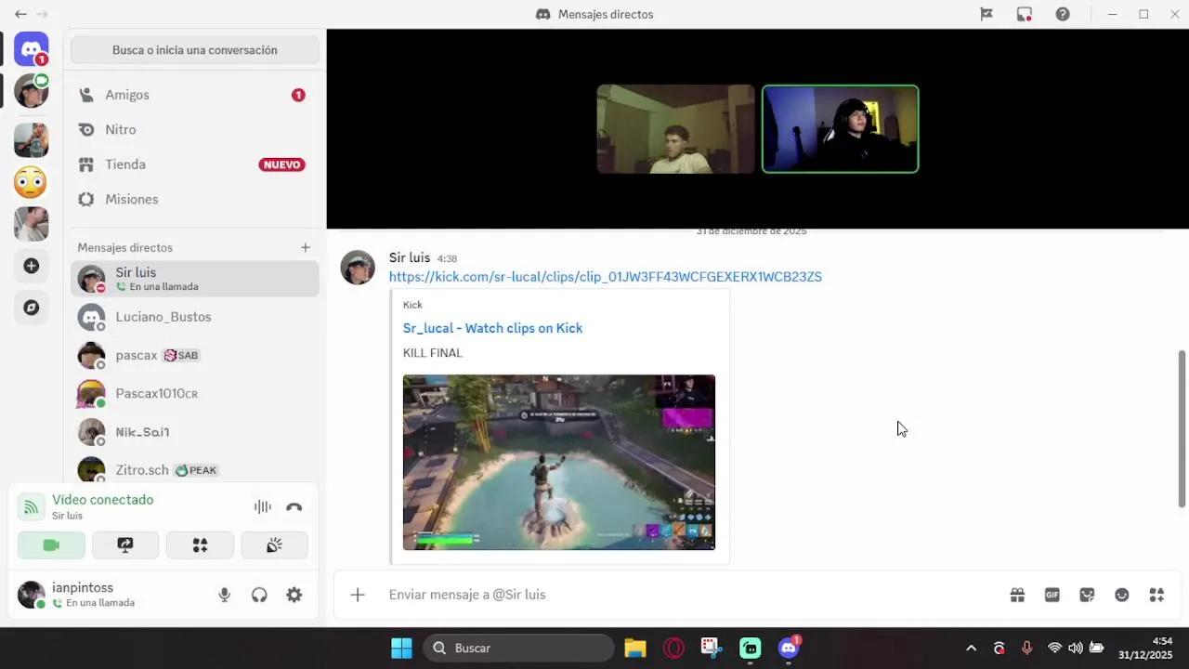Open the GIF picker
The width and height of the screenshot is (1189, 669).
coord(1052,595)
